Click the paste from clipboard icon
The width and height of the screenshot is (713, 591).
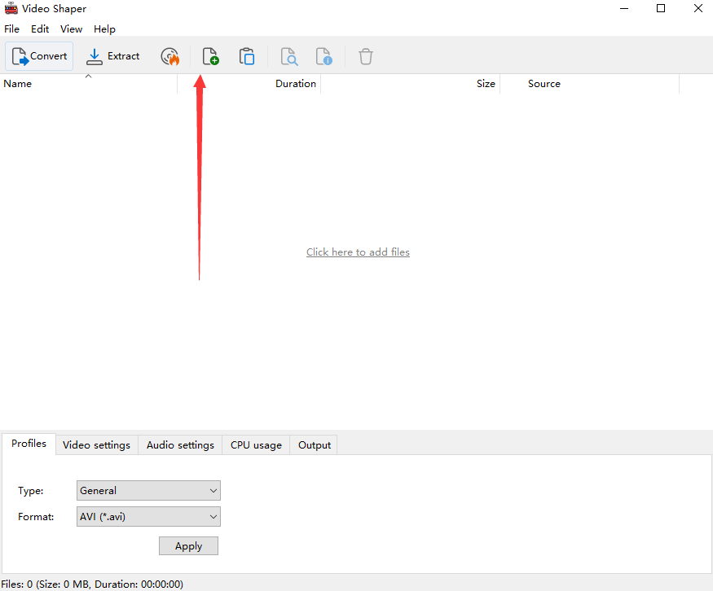pyautogui.click(x=247, y=55)
